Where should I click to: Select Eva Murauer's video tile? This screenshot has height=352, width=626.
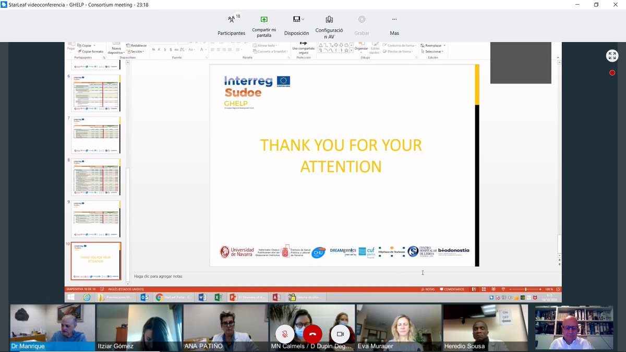[399, 327]
